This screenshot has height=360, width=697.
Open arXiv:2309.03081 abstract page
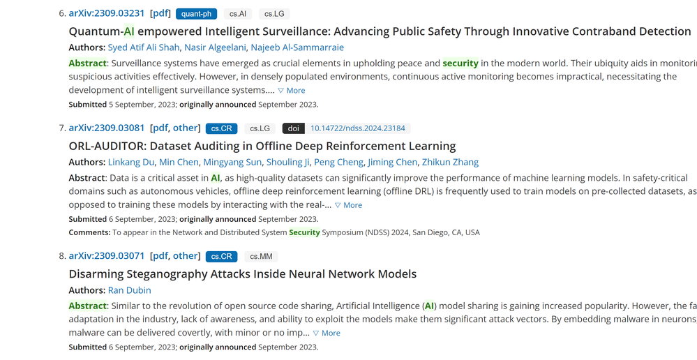tap(107, 128)
